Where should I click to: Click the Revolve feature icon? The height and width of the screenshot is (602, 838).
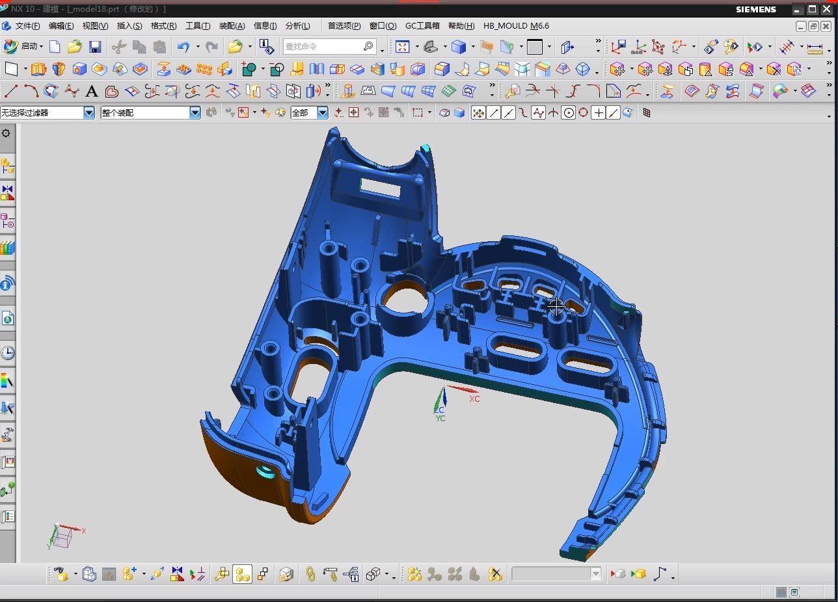(59, 69)
